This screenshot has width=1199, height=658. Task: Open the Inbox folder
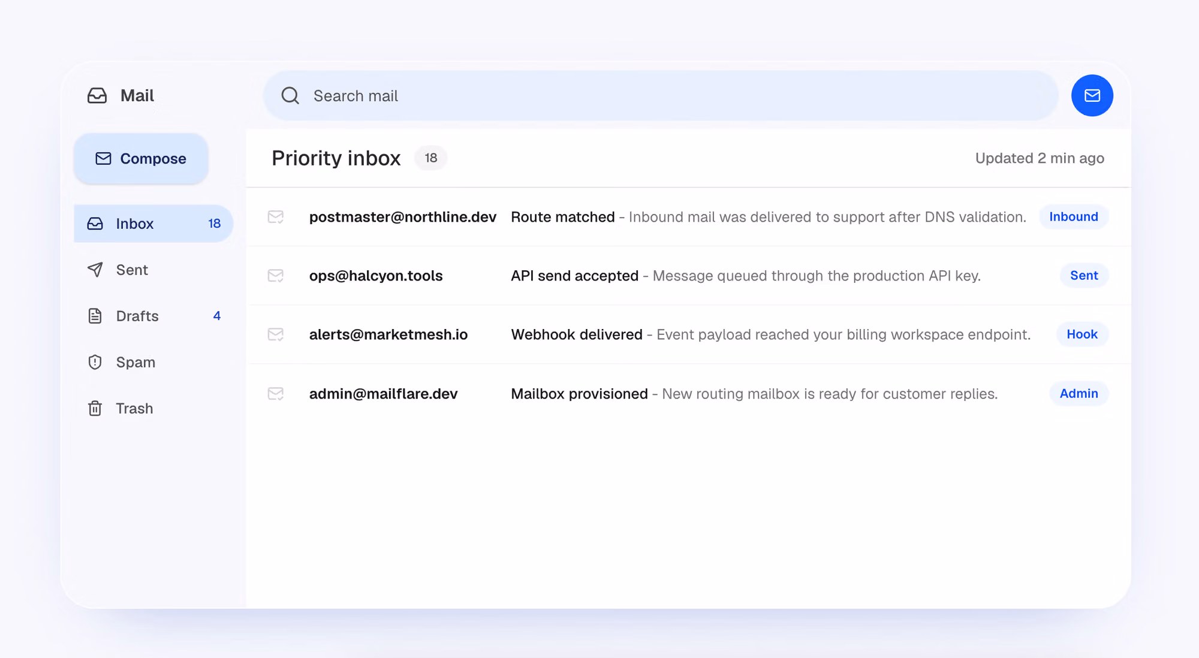pos(153,224)
